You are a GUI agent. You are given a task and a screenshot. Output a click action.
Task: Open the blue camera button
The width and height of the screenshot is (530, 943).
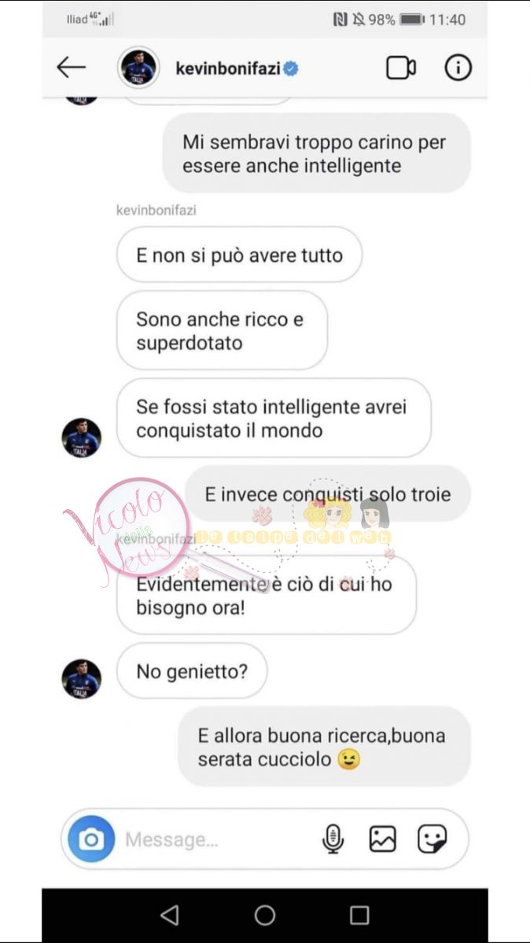pyautogui.click(x=91, y=839)
